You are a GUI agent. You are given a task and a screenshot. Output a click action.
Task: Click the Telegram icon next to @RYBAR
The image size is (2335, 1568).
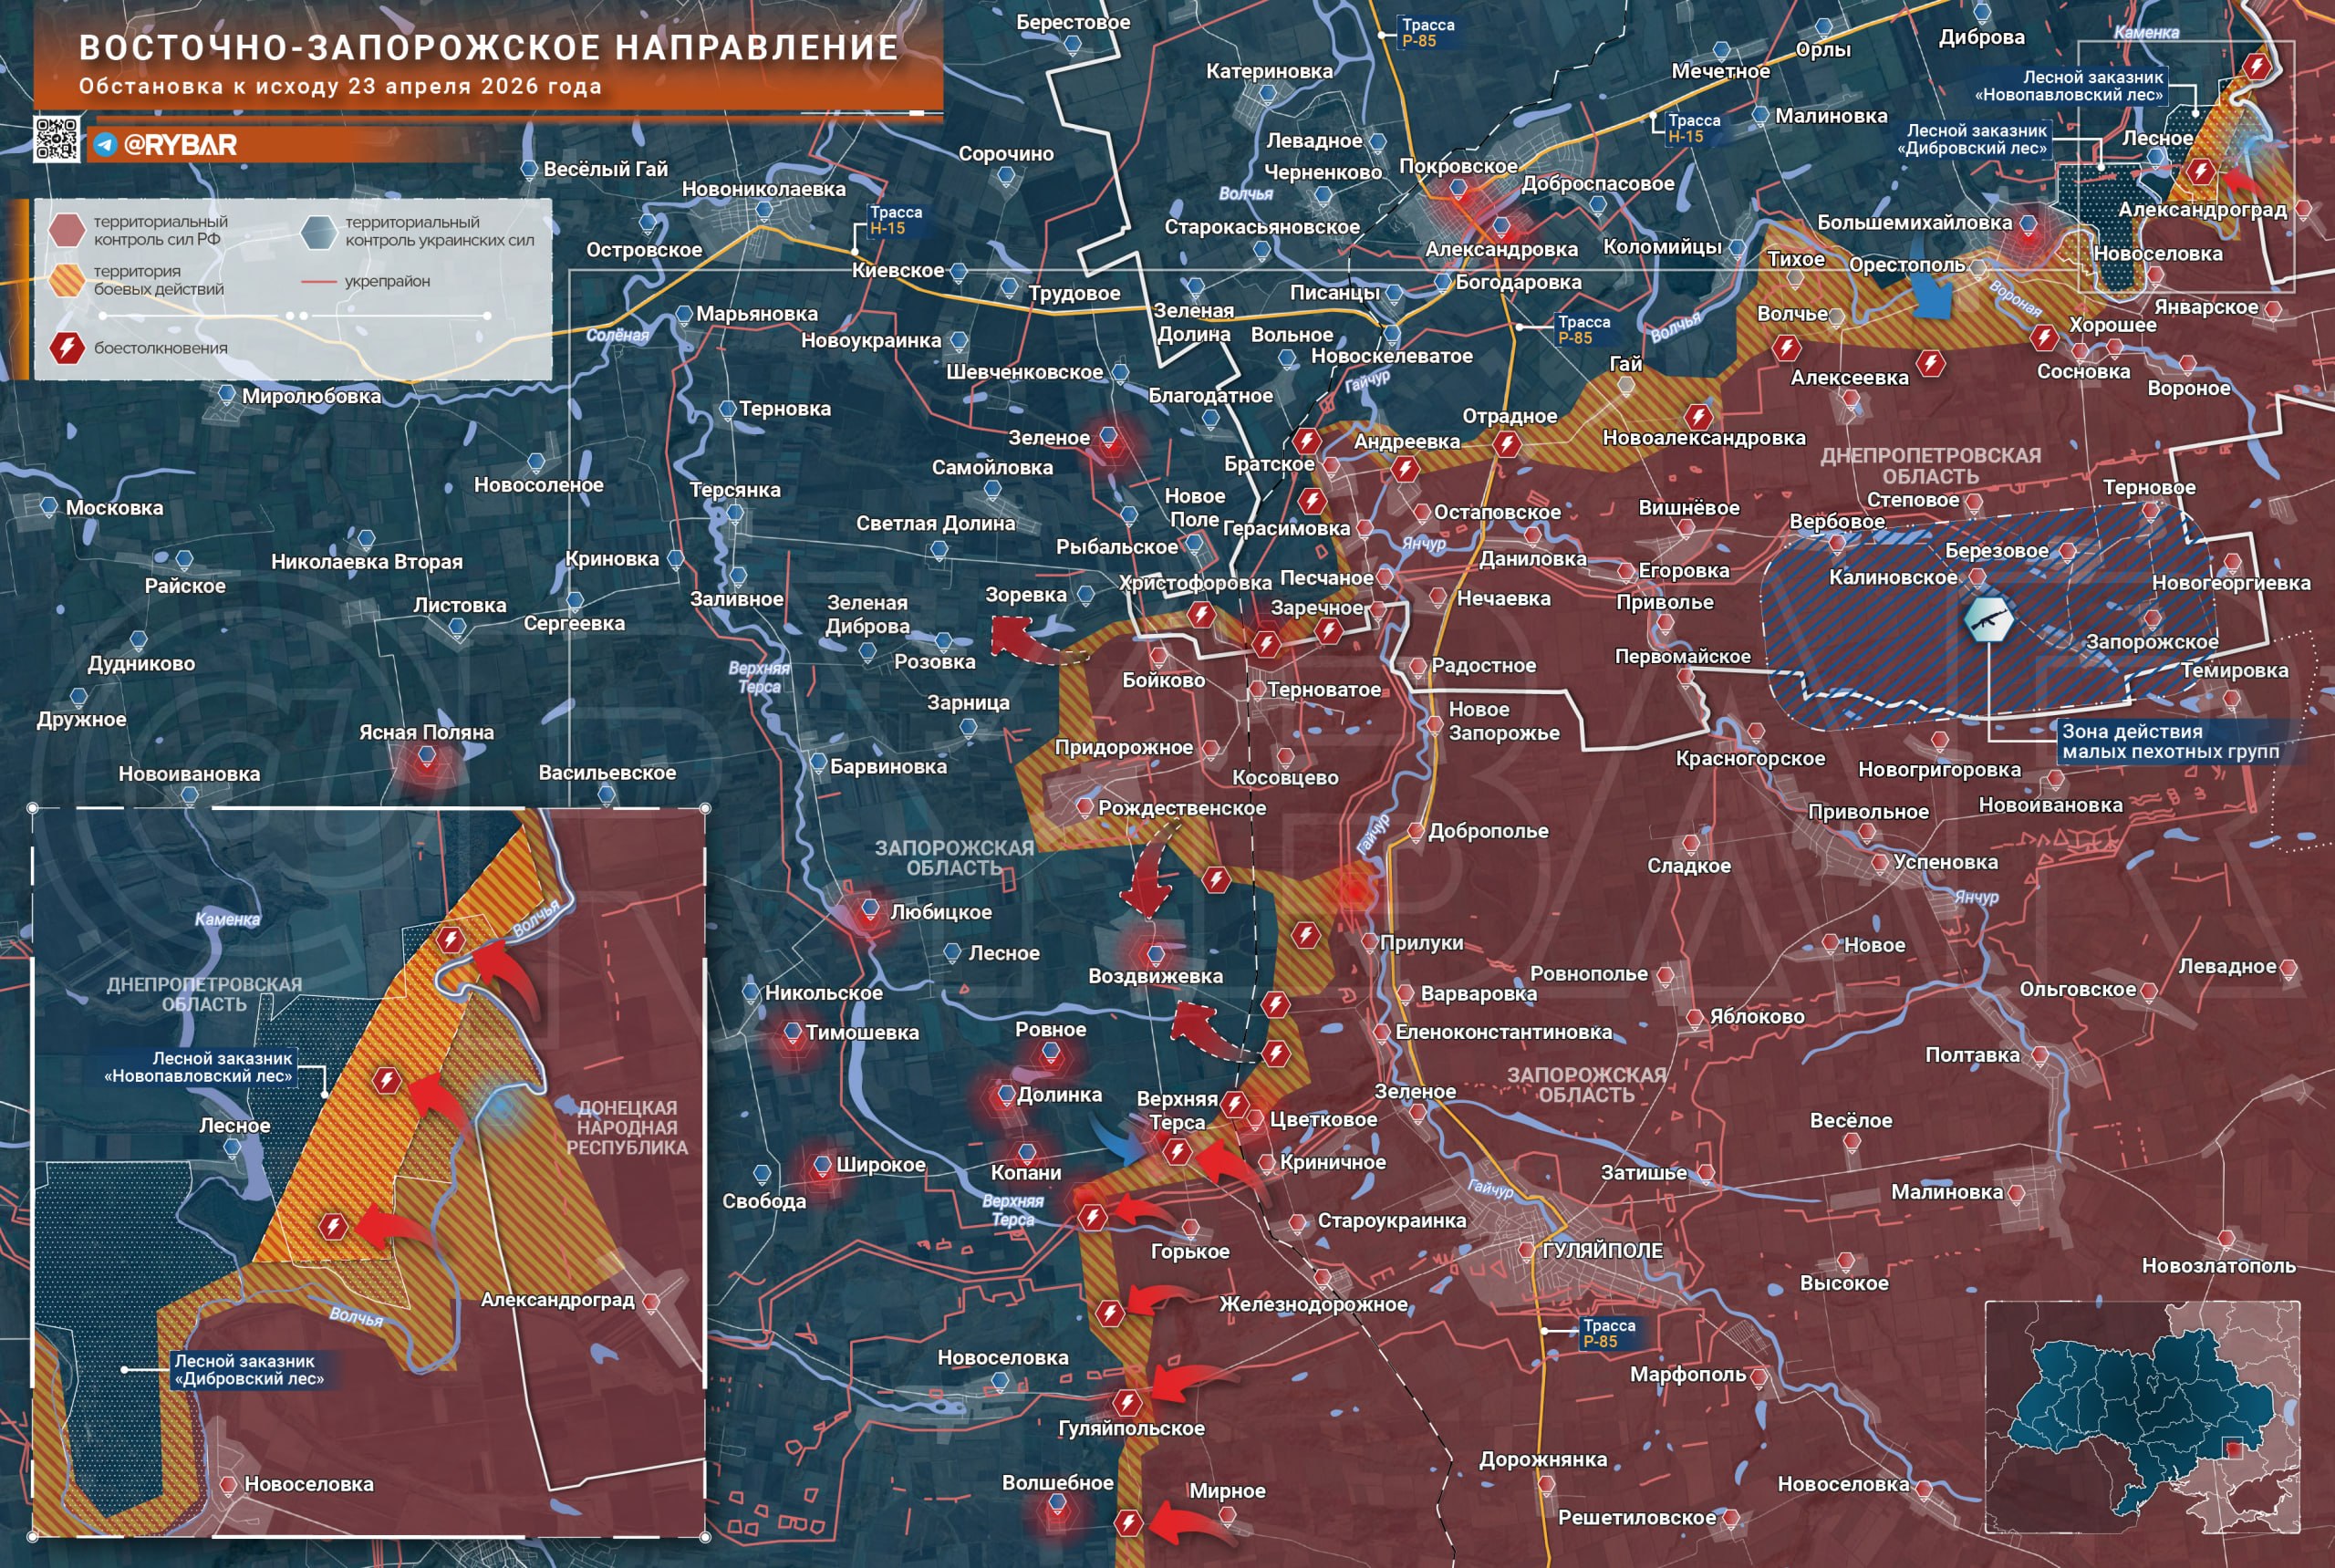pyautogui.click(x=105, y=145)
